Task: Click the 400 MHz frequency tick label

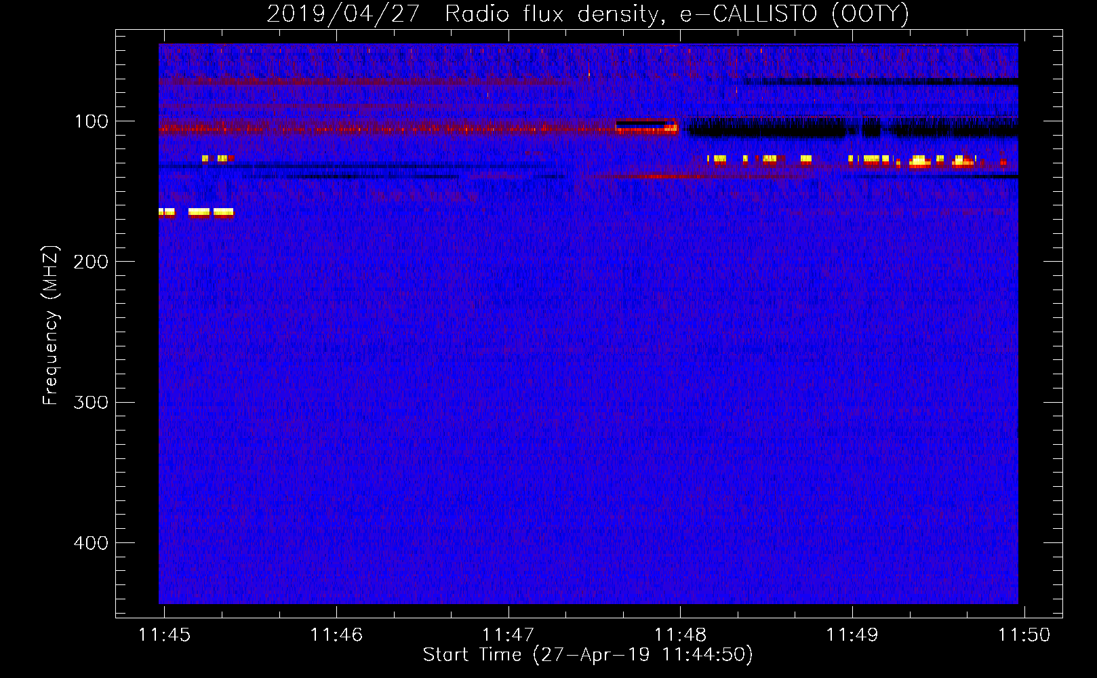Action: tap(92, 543)
